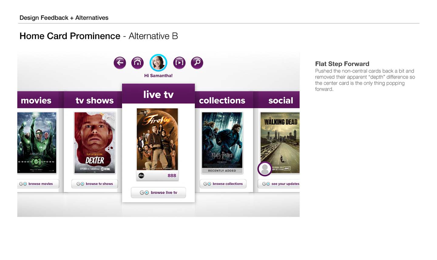Select the live tv card header

click(158, 94)
